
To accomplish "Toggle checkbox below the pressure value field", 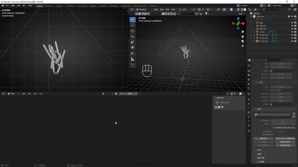I will click(x=271, y=90).
